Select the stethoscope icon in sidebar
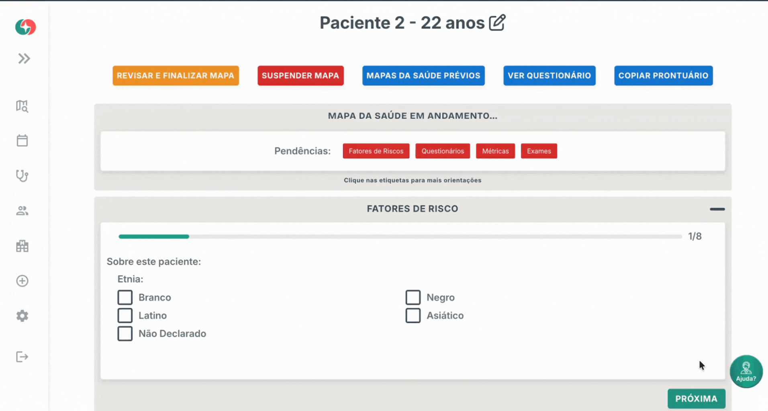Viewport: 768px width, 411px height. pyautogui.click(x=22, y=176)
